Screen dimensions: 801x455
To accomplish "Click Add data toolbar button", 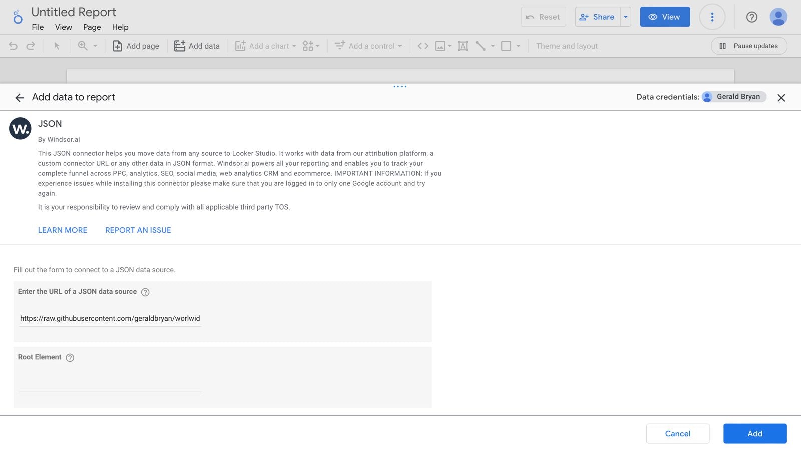I will [x=197, y=46].
